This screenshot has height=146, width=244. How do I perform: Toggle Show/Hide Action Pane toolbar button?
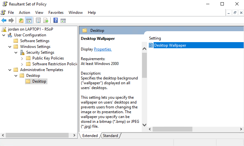(x=63, y=21)
